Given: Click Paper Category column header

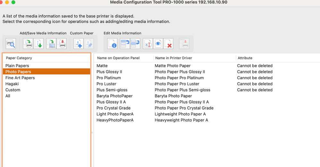Looking at the screenshot, I should [46, 58].
